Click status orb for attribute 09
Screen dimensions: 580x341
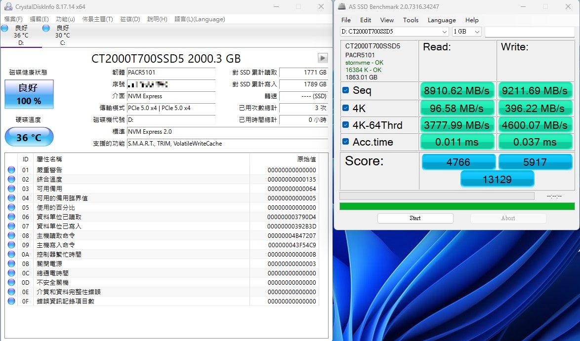click(x=11, y=245)
